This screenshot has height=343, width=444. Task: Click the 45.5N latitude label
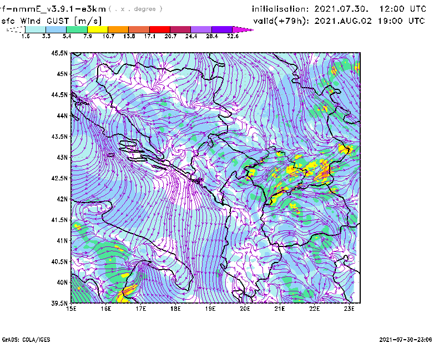pyautogui.click(x=59, y=53)
